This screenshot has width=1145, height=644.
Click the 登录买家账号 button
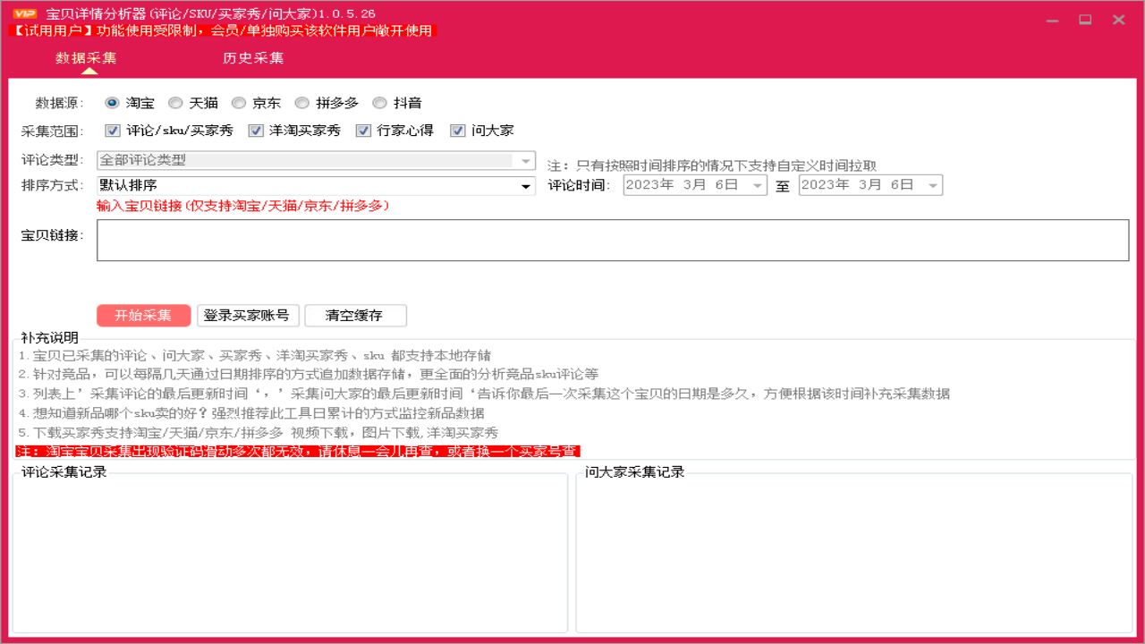[x=248, y=315]
